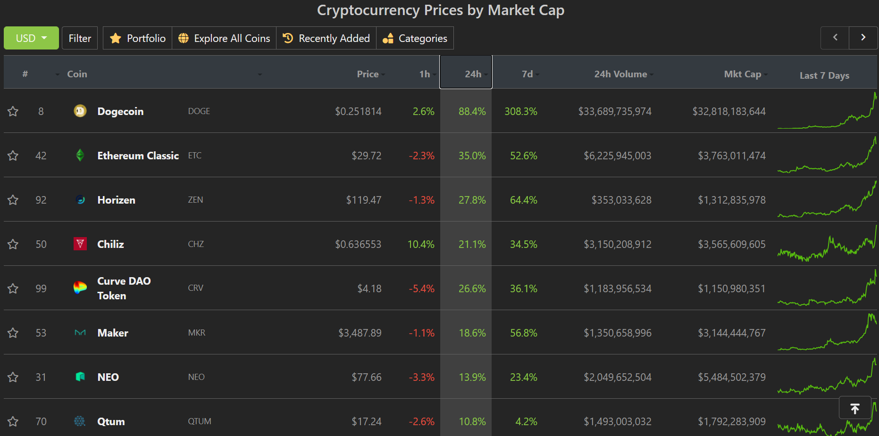Click the green NEO logo
This screenshot has height=436, width=879.
click(80, 377)
